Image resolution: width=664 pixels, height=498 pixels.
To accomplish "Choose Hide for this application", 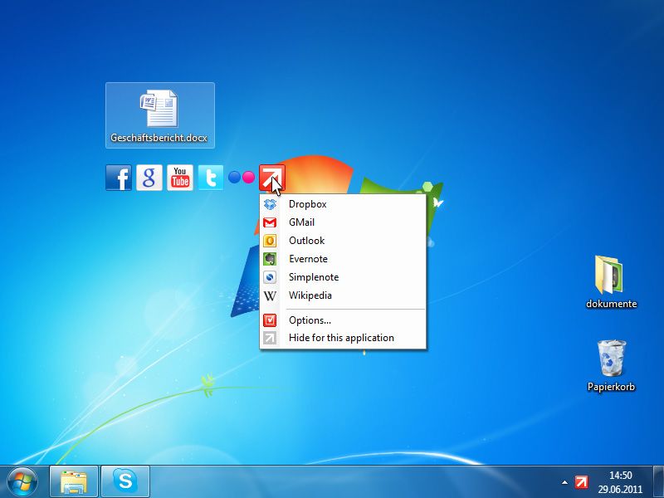I will [x=343, y=338].
